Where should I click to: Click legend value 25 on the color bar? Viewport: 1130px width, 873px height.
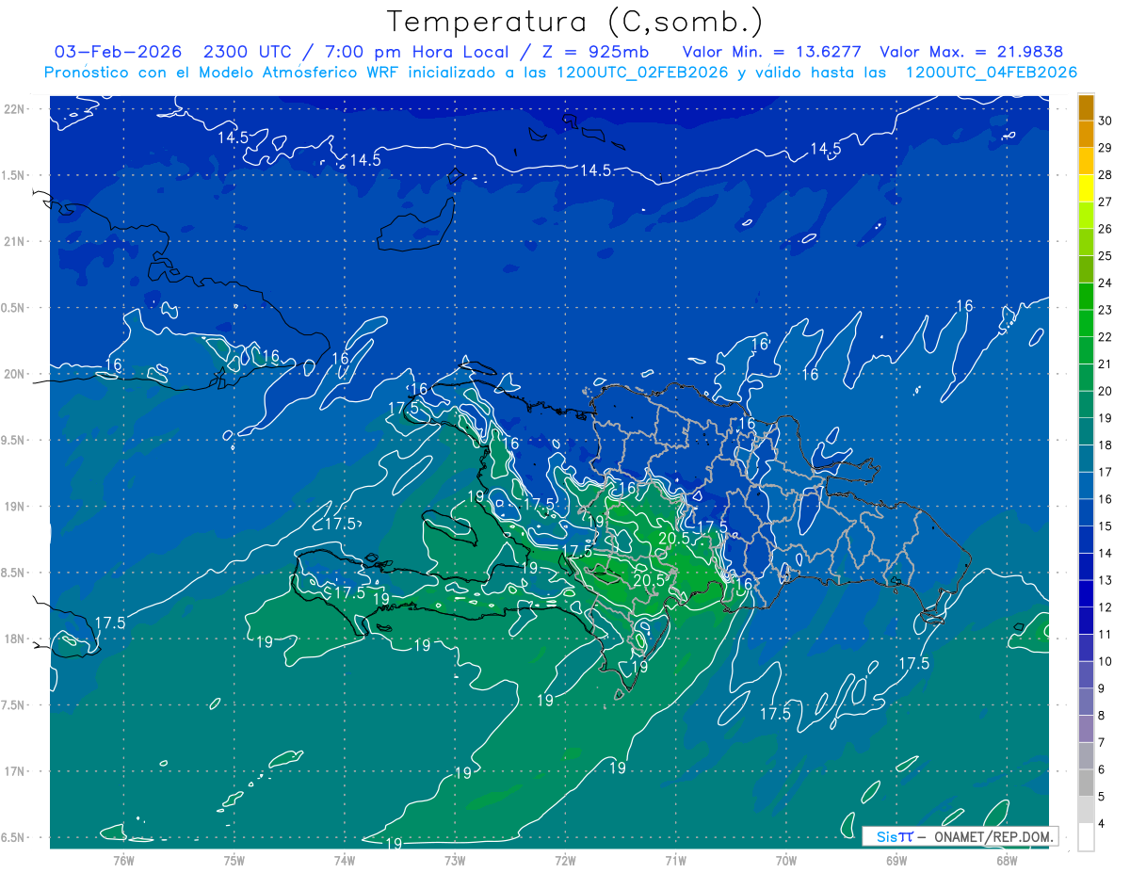(1106, 255)
